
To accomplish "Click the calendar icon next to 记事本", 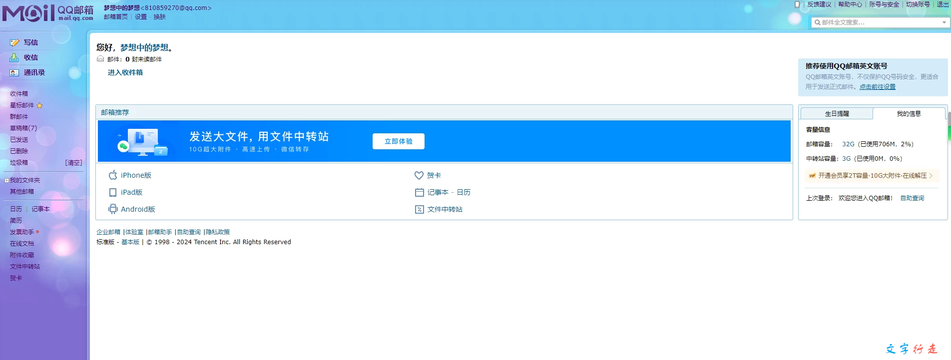I will (420, 192).
